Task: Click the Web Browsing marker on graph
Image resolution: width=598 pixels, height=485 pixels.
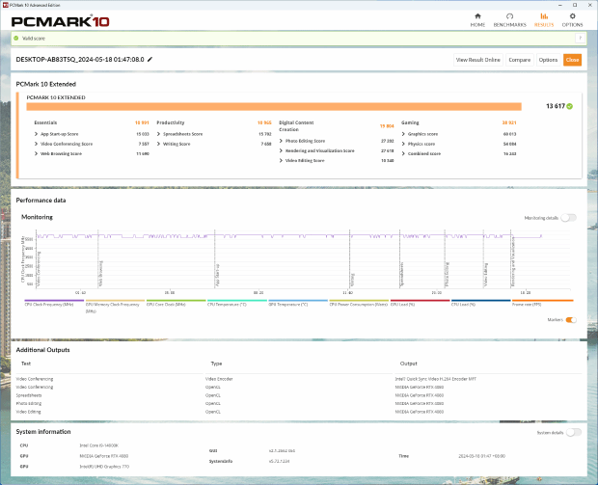Action: 100,274
